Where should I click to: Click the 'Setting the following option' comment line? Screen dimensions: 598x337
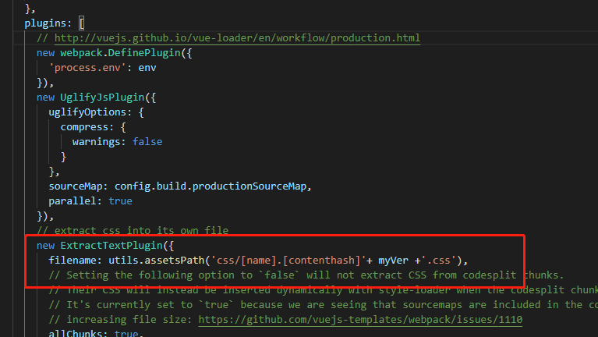(x=306, y=275)
